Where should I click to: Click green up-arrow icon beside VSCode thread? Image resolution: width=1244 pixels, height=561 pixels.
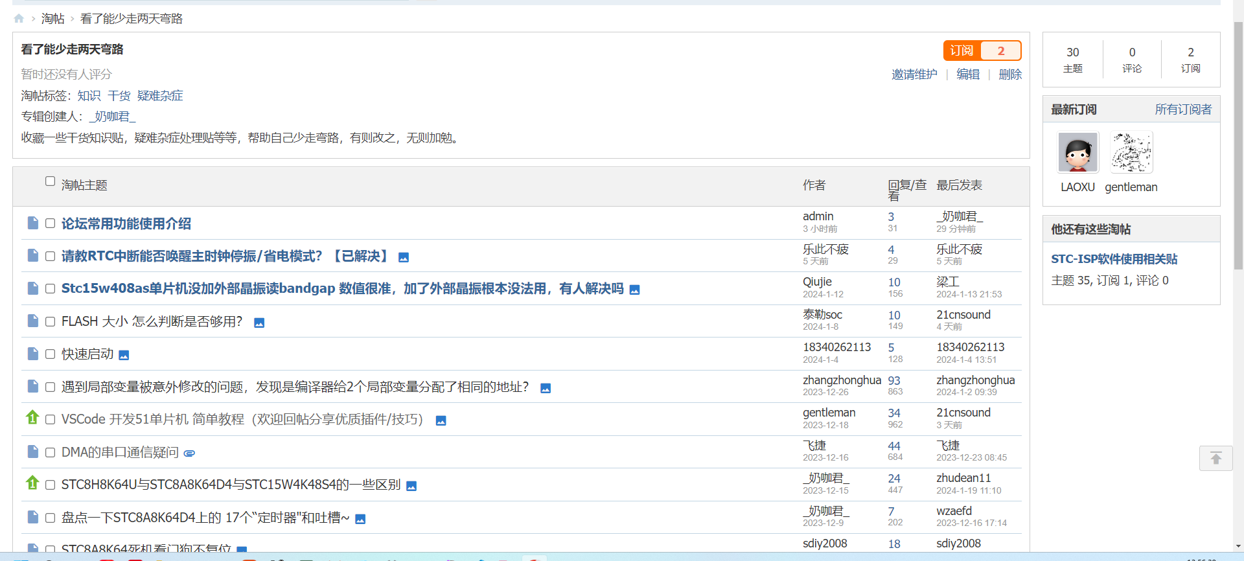pos(32,417)
